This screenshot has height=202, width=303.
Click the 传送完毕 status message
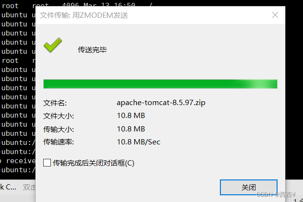[92, 50]
